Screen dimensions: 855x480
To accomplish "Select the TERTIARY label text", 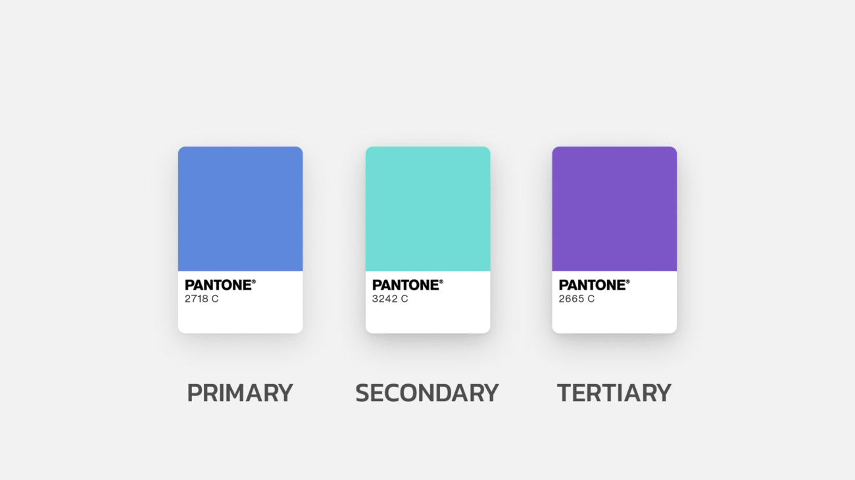I will point(614,393).
